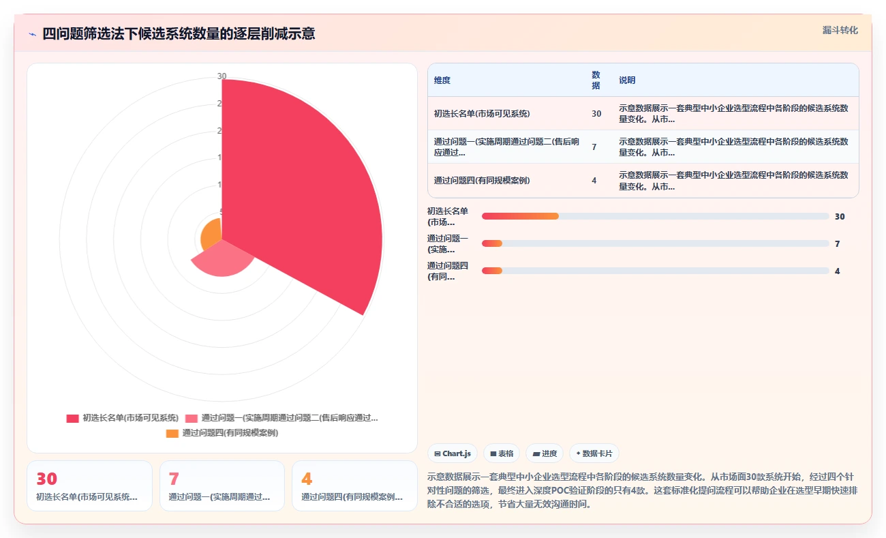This screenshot has width=886, height=538.
Task: Select the 进度 tag
Action: tap(545, 453)
